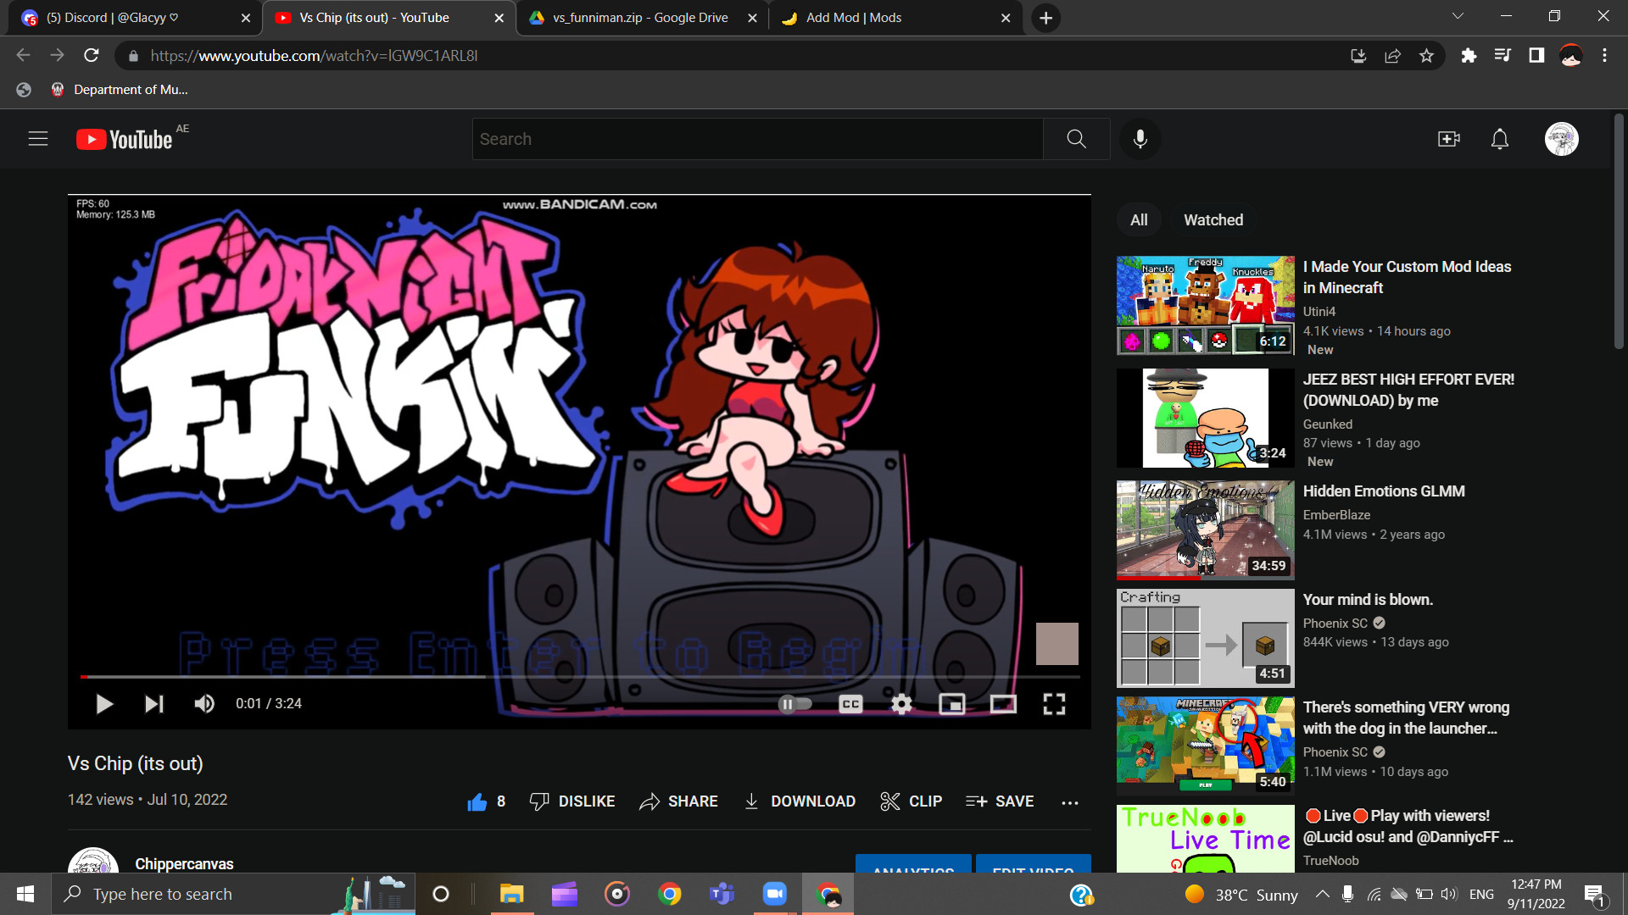Toggle the autoplay switch

795,704
